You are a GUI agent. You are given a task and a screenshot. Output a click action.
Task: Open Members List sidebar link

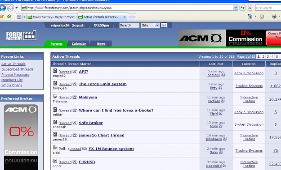pyautogui.click(x=12, y=80)
